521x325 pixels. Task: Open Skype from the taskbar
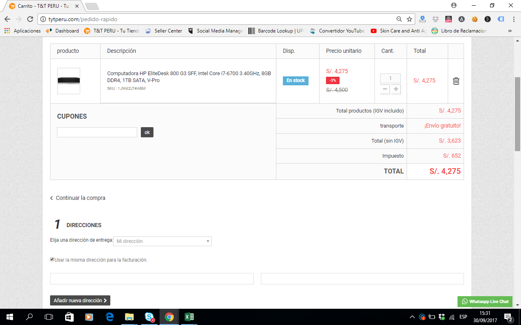pyautogui.click(x=149, y=317)
